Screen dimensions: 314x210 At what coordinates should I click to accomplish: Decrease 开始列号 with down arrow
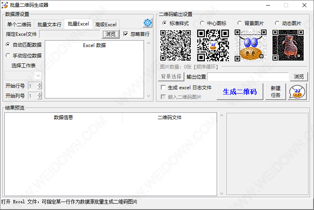click(x=39, y=97)
